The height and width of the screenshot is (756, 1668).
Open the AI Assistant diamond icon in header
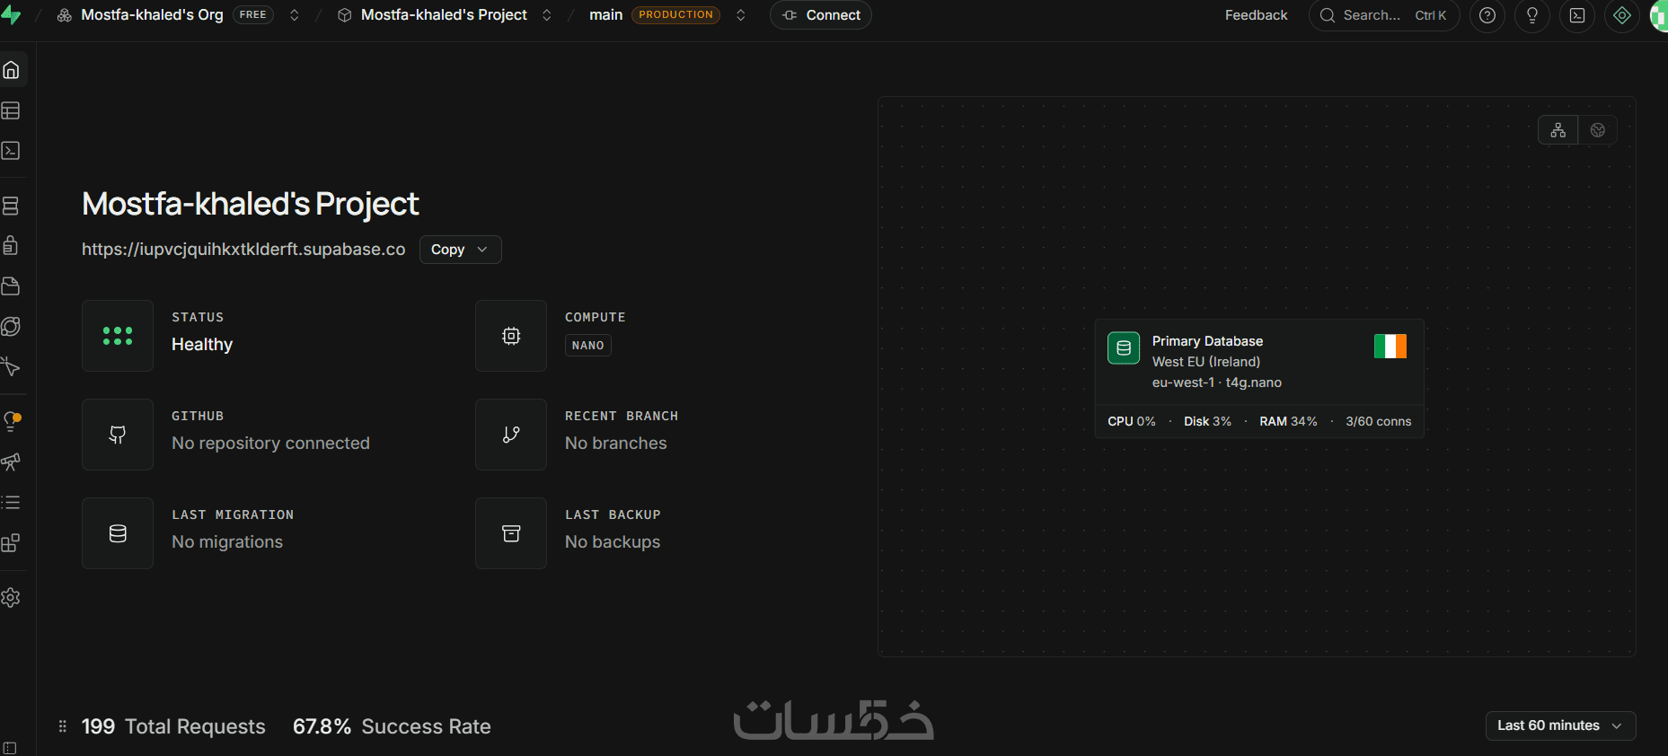pos(1622,15)
